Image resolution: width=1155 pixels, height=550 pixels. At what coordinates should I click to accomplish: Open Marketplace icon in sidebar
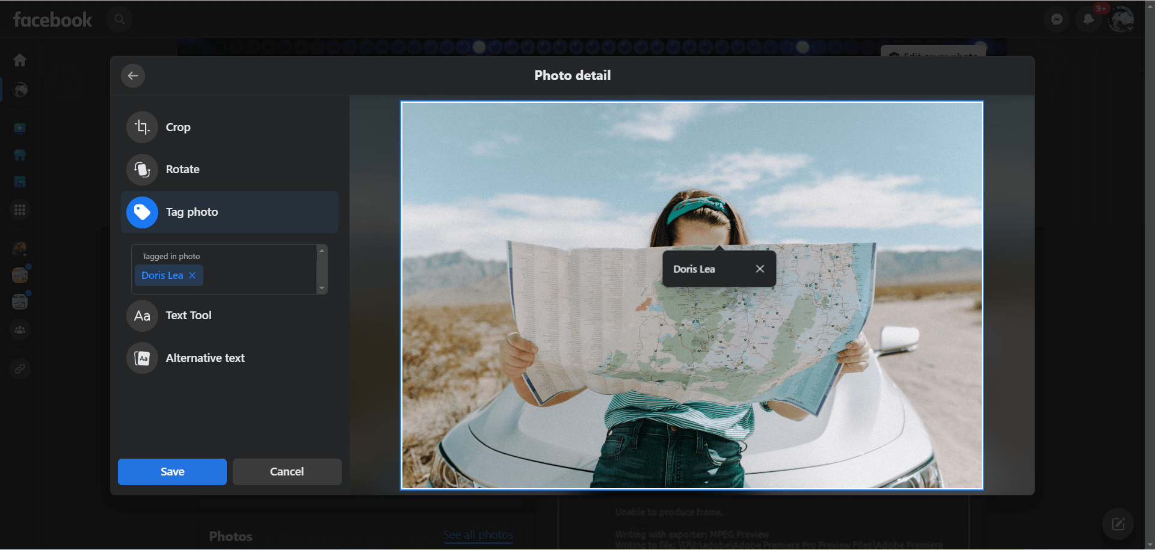(x=20, y=155)
